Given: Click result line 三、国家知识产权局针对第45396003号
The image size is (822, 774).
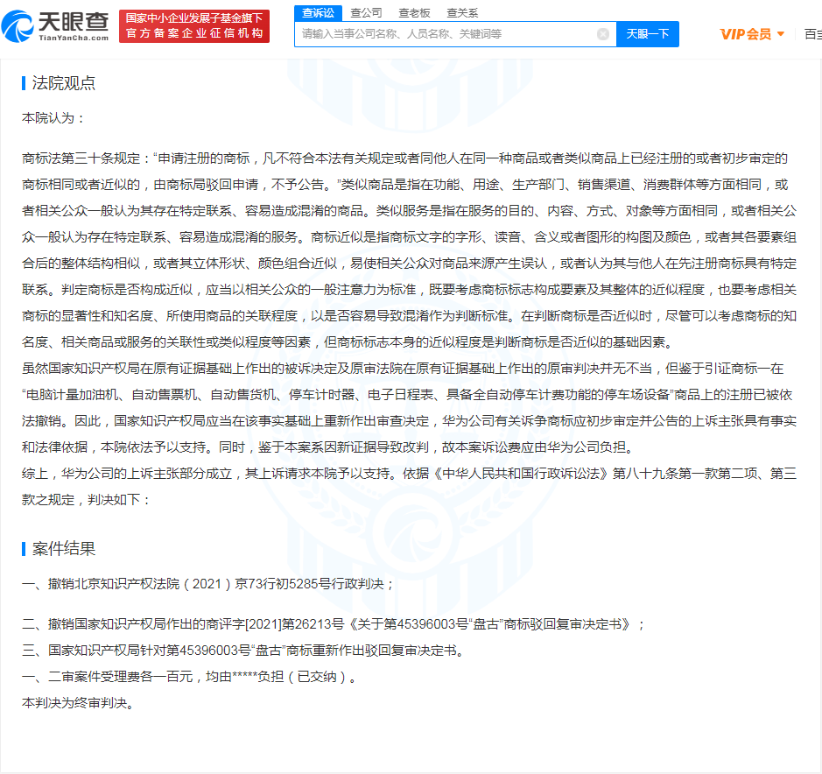Looking at the screenshot, I should tap(243, 651).
